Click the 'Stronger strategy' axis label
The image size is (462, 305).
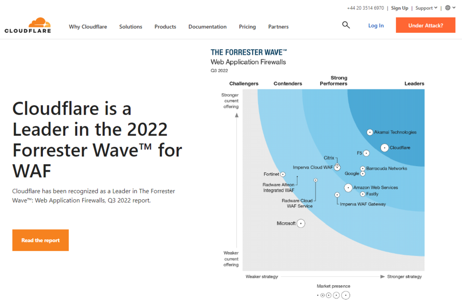pos(404,277)
